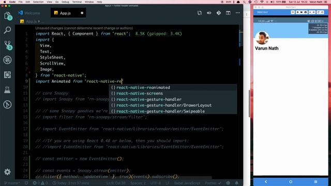Open the GitLens view in activity bar

[x=7, y=104]
